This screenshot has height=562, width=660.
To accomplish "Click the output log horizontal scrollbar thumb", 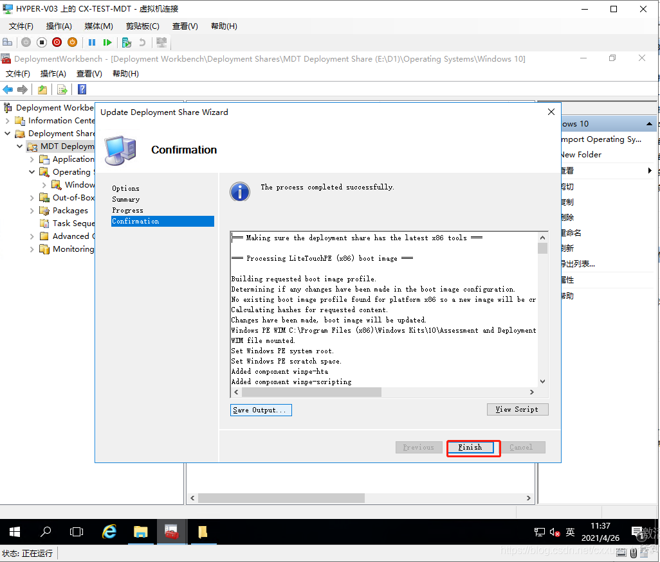I will (311, 392).
